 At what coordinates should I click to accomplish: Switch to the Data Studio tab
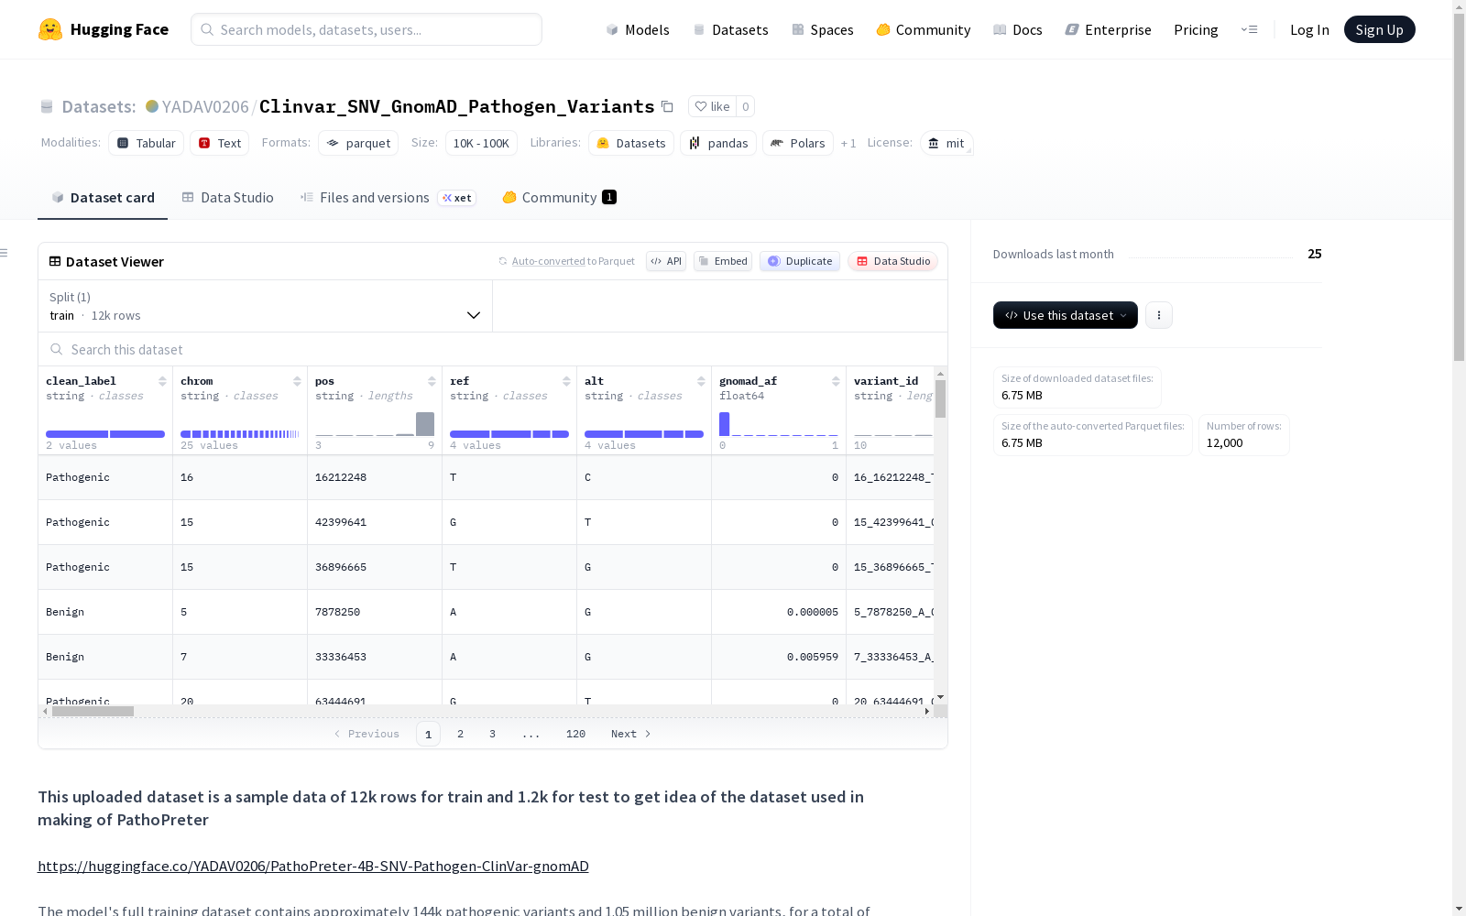228,198
